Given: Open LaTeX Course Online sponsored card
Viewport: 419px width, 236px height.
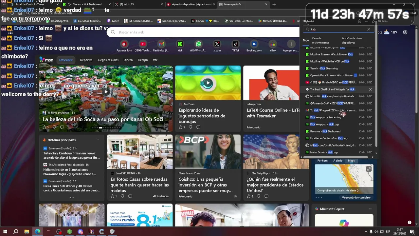Looking at the screenshot, I should click(x=271, y=99).
